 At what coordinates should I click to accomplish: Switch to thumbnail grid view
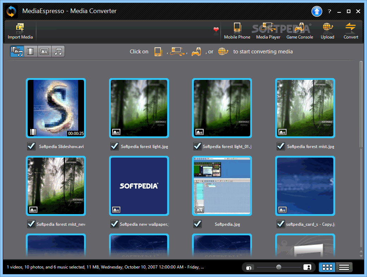tap(327, 267)
